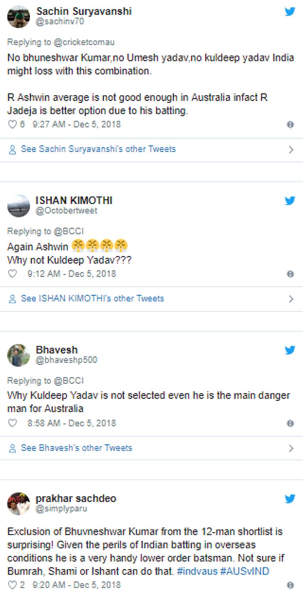Screen dimensions: 303x594
Task: Expand Bhavesh's other Tweets chevron
Action: [291, 448]
